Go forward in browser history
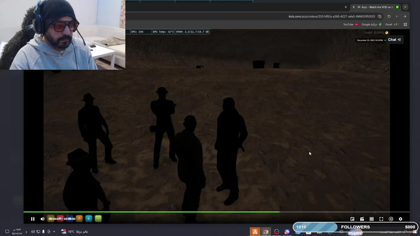Image resolution: width=420 pixels, height=236 pixels. [397, 16]
